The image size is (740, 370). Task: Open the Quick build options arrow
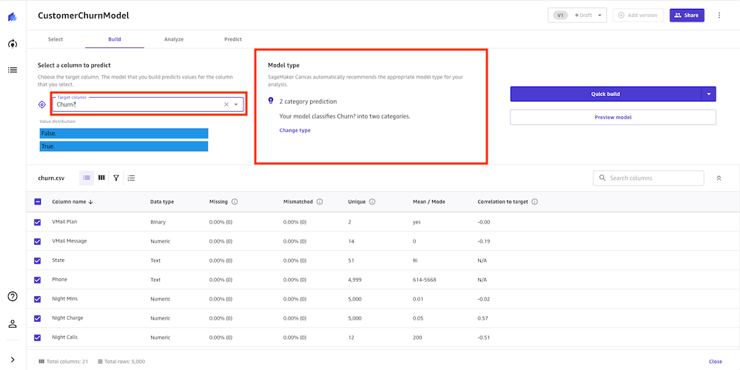(709, 94)
